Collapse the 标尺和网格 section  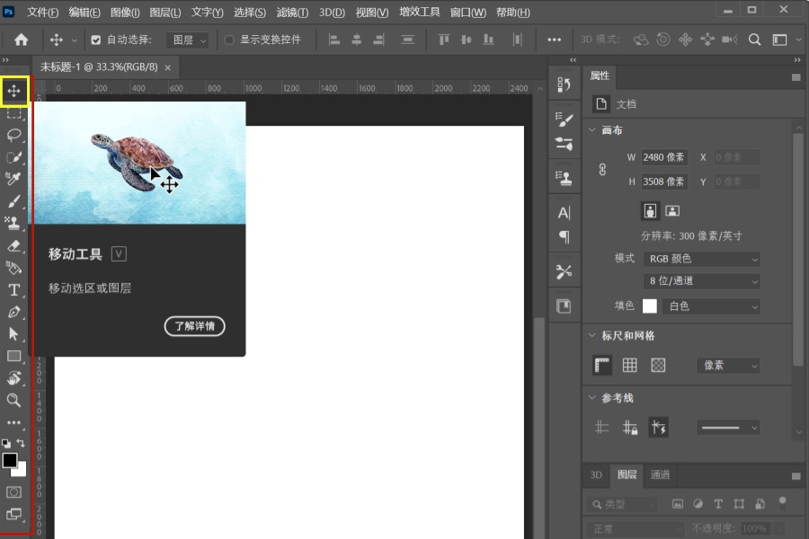click(x=592, y=336)
